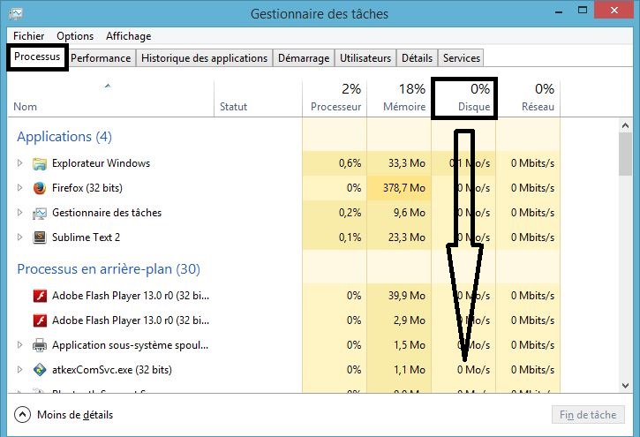Select the Firefox (32 bits) row name
Image resolution: width=640 pixels, height=437 pixels.
pyautogui.click(x=87, y=188)
